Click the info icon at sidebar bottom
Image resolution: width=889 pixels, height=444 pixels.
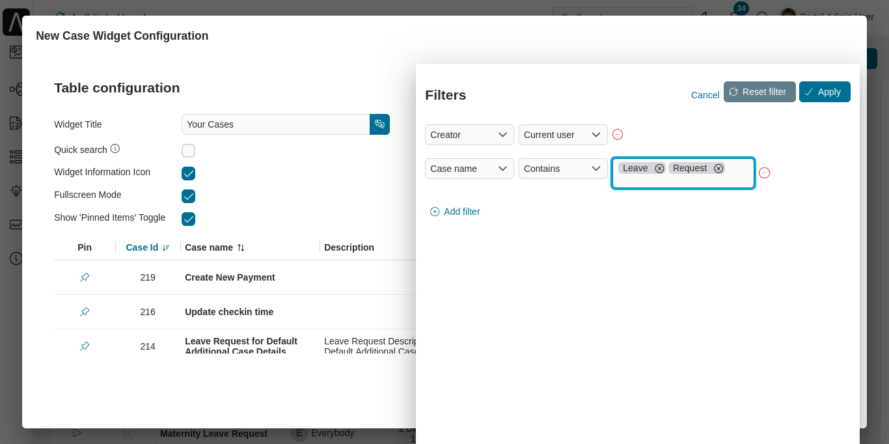16,258
